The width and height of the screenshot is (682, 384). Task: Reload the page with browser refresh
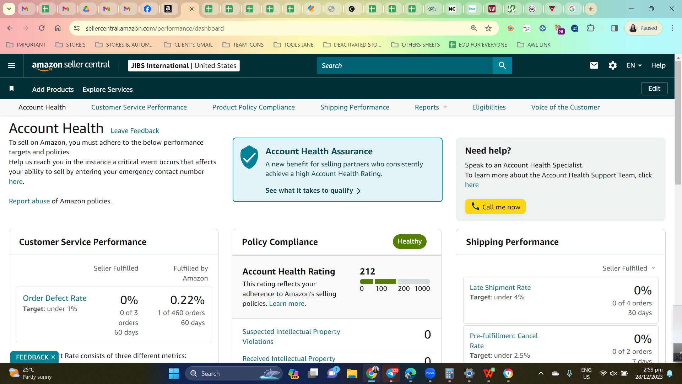(x=42, y=28)
